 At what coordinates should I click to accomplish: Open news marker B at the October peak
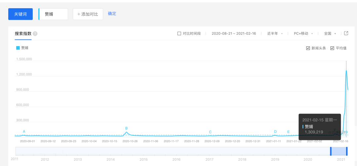point(126,128)
